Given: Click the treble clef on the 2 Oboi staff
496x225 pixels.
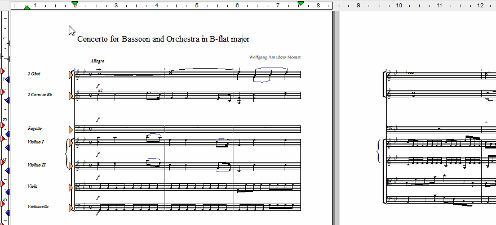Looking at the screenshot, I should click(x=78, y=75).
